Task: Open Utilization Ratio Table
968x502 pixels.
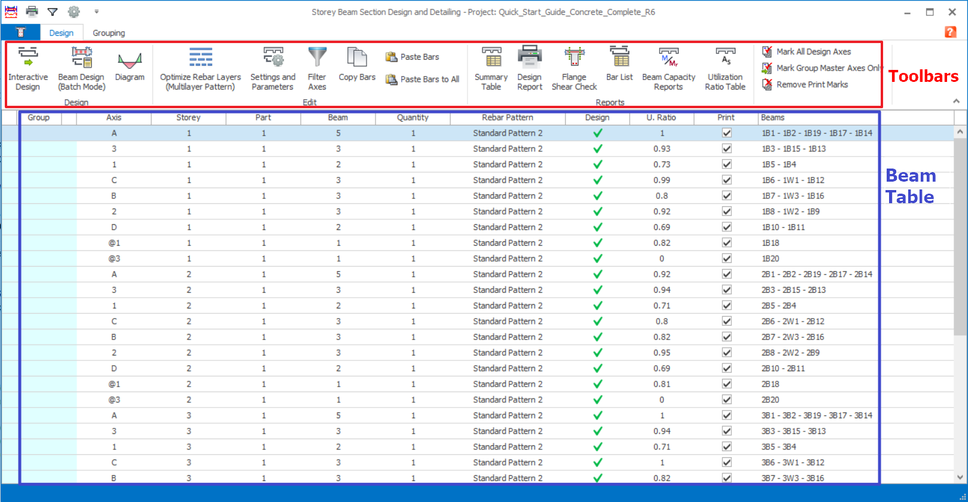Action: point(725,69)
